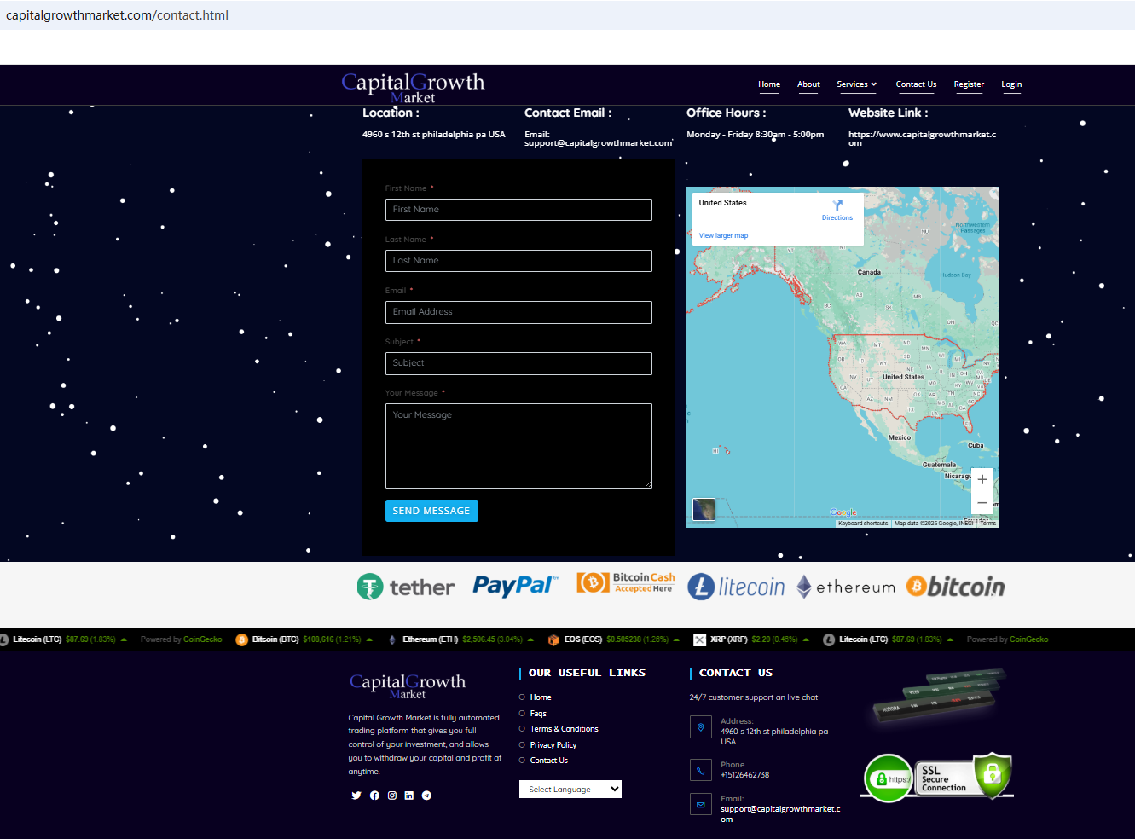Image resolution: width=1135 pixels, height=839 pixels.
Task: Go to the About menu item
Action: [x=808, y=84]
